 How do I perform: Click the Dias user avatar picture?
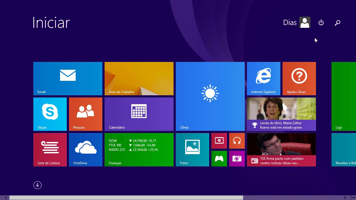(305, 22)
